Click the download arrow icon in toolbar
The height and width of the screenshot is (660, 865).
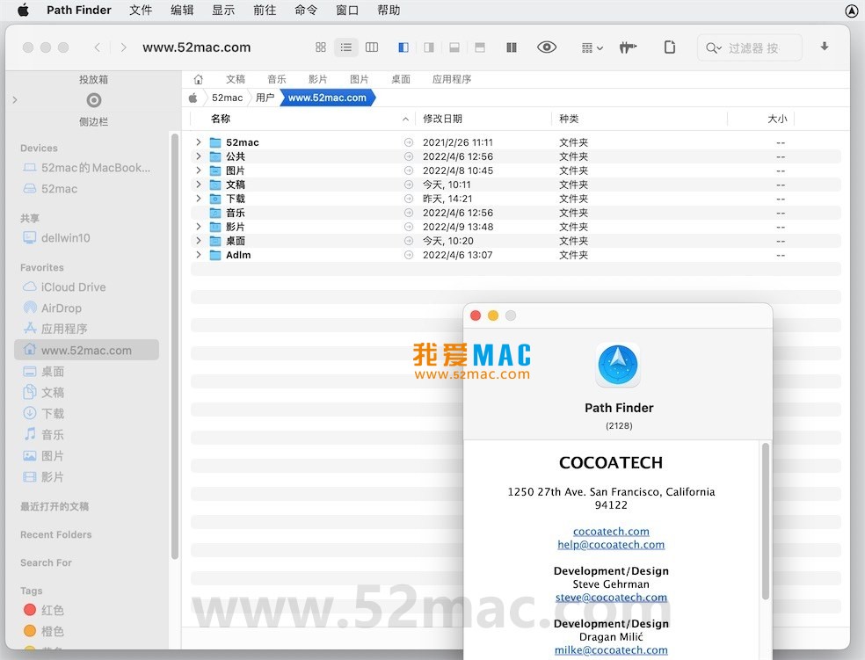[x=825, y=47]
